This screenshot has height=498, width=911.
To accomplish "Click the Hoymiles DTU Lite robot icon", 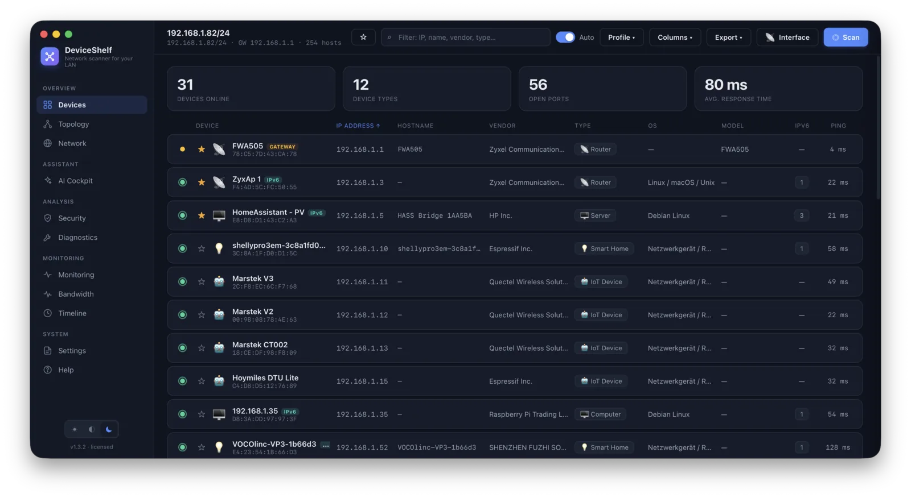I will coord(219,381).
